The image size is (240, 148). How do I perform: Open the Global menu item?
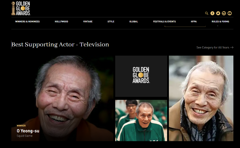pos(133,22)
